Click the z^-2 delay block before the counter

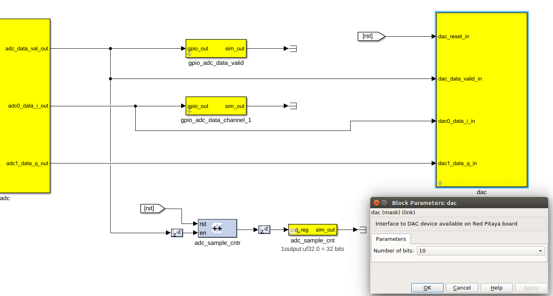(x=177, y=232)
